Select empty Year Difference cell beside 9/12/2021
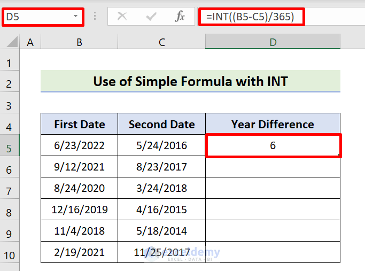 coord(273,167)
